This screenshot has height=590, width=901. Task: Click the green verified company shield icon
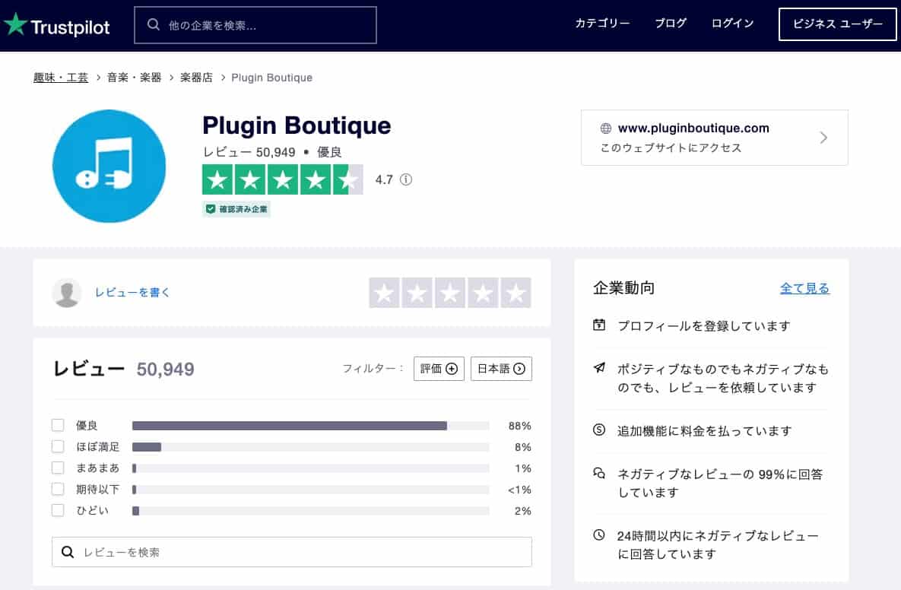[x=211, y=209]
